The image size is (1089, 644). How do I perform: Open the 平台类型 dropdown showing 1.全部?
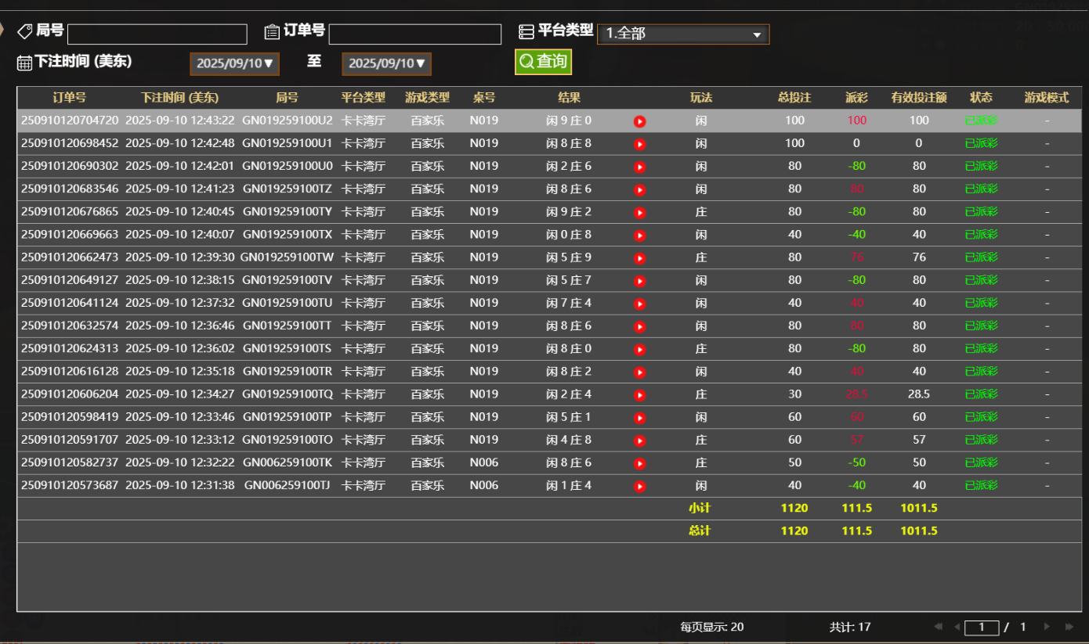682,34
